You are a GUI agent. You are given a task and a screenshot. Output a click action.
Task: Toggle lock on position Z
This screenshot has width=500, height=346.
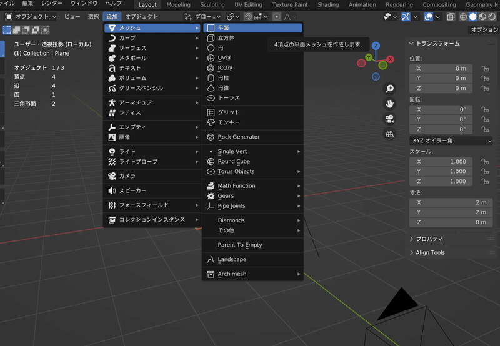pos(485,88)
